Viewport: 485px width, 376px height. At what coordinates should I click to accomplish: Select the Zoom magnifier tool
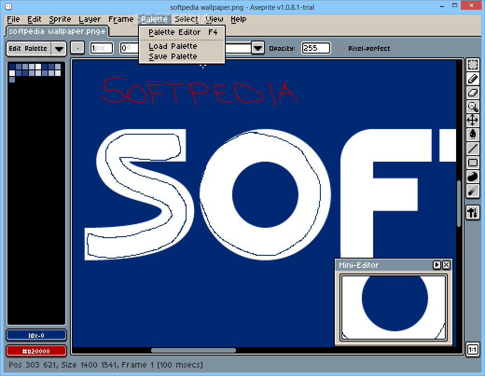point(472,107)
